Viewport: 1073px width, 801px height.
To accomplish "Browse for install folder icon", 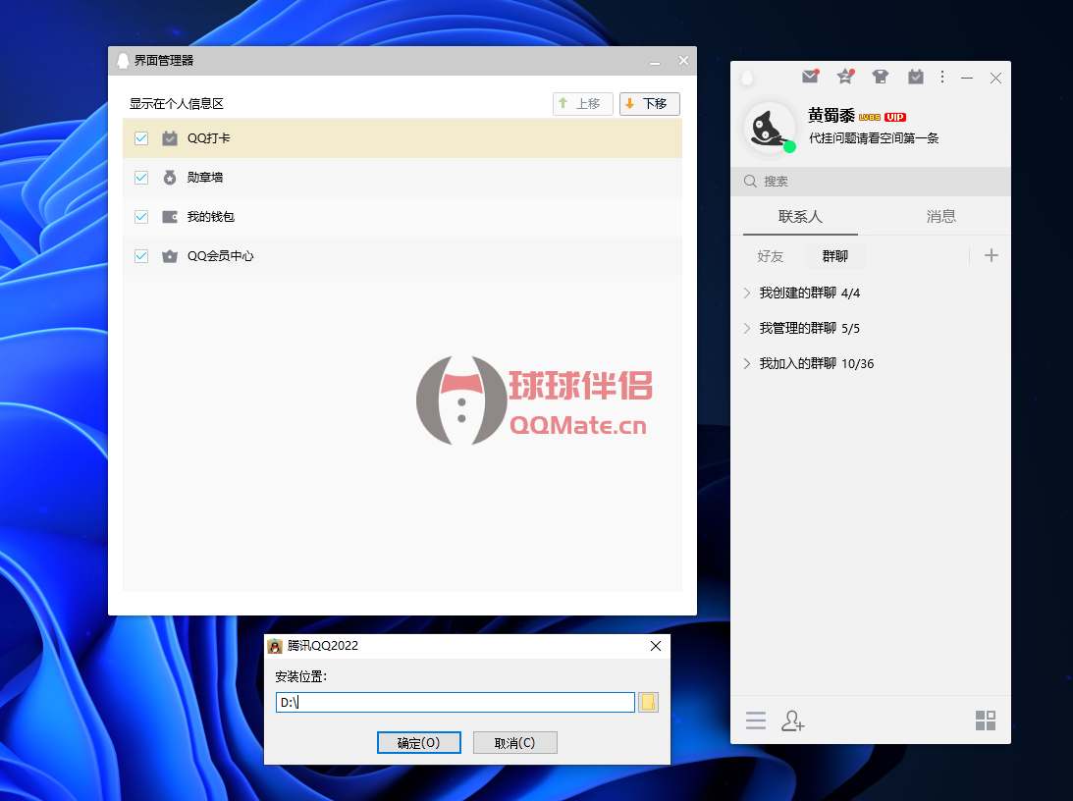I will [x=648, y=702].
